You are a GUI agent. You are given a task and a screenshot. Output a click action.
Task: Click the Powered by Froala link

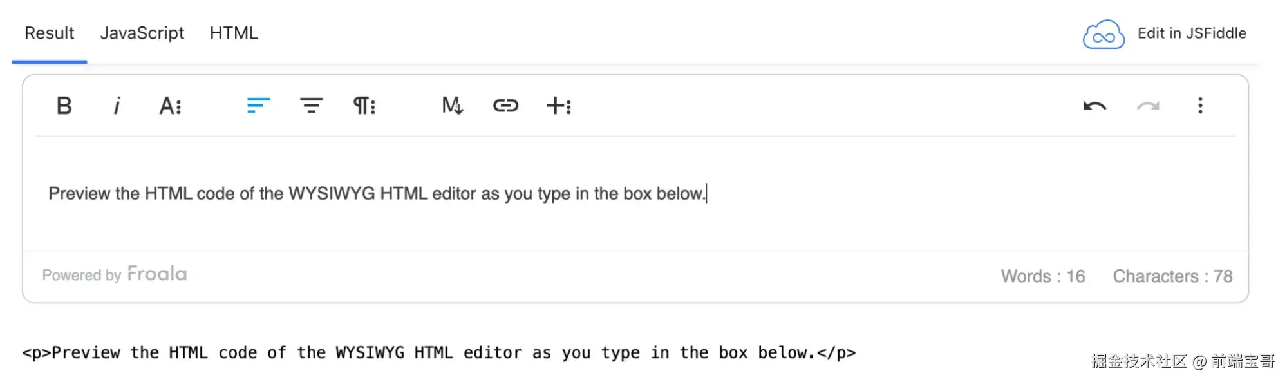coord(113,274)
